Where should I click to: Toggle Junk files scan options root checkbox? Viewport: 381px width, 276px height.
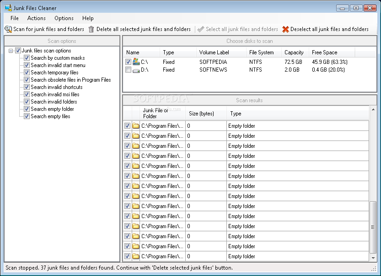click(x=18, y=50)
